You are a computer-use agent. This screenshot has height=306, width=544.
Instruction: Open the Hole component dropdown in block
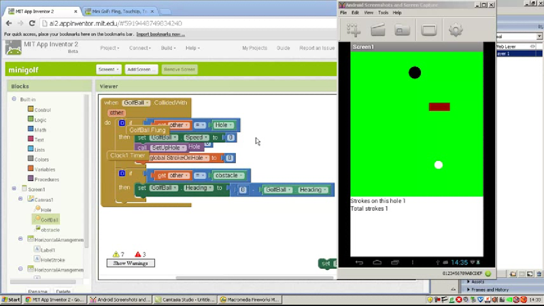tap(224, 125)
